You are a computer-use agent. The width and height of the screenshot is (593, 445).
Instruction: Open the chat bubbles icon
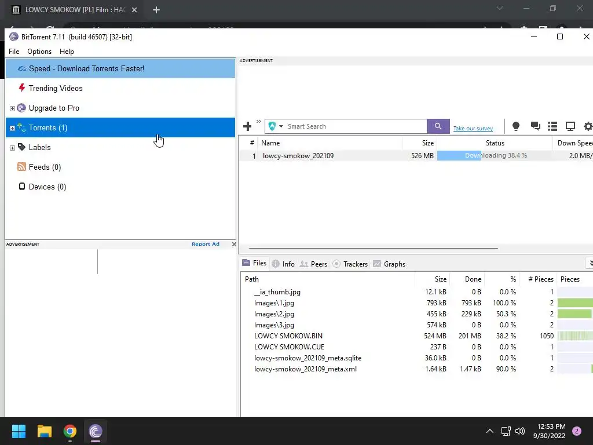click(535, 126)
